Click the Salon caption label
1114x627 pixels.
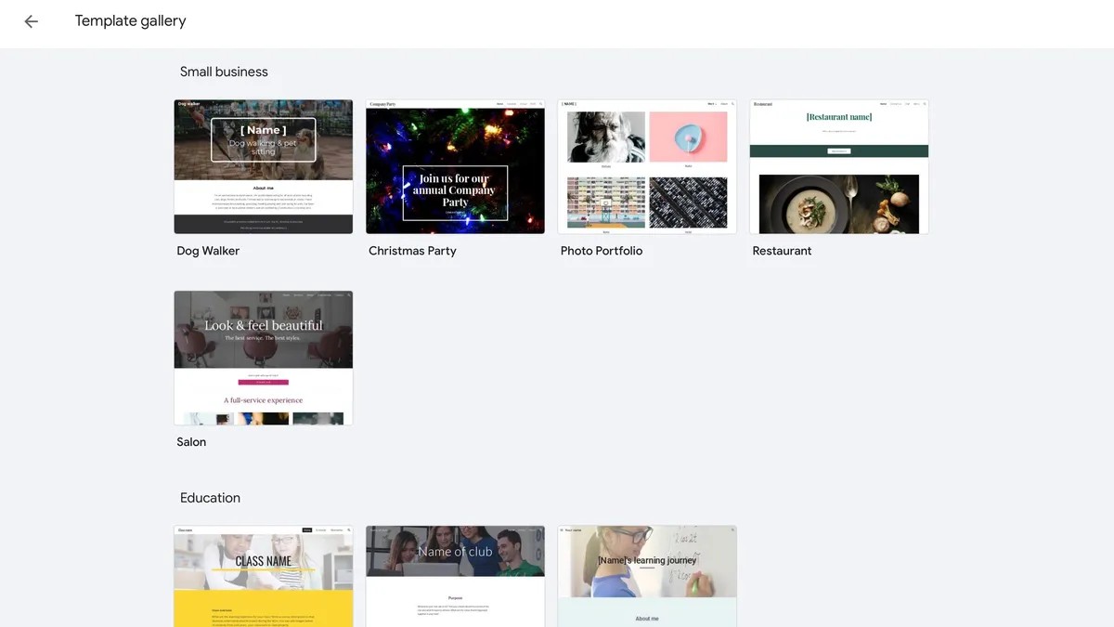point(191,442)
